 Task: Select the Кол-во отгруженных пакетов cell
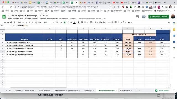coord(25,54)
